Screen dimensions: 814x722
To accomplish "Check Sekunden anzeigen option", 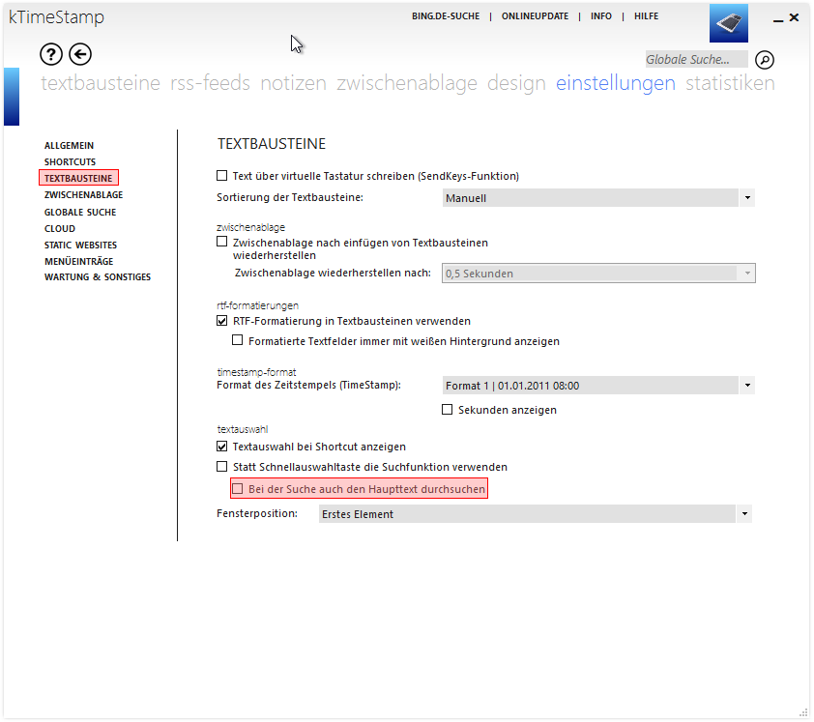I will pos(447,410).
